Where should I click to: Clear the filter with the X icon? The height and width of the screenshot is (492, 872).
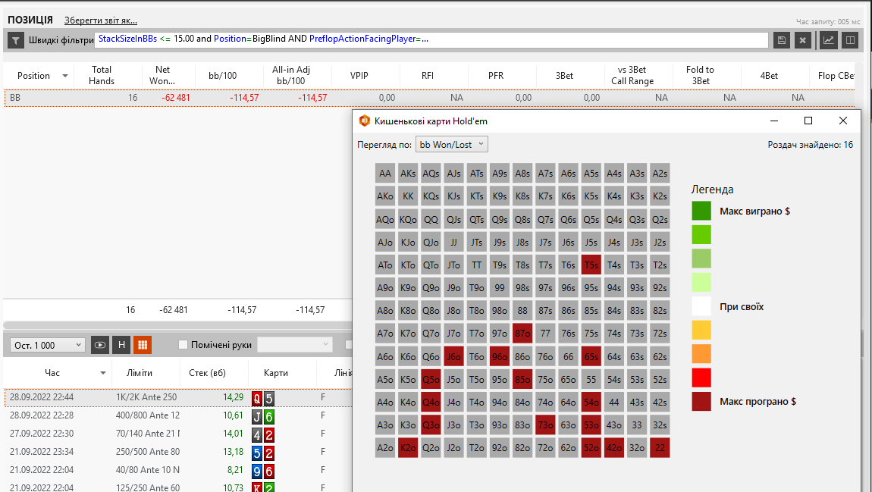tap(802, 40)
